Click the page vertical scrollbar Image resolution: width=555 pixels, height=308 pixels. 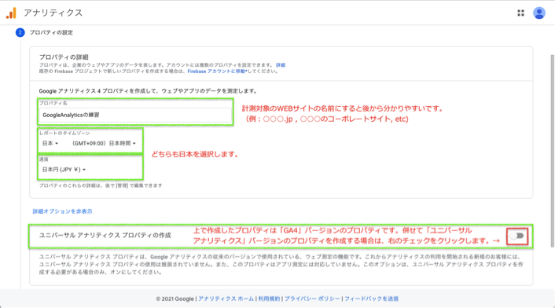tap(552, 150)
